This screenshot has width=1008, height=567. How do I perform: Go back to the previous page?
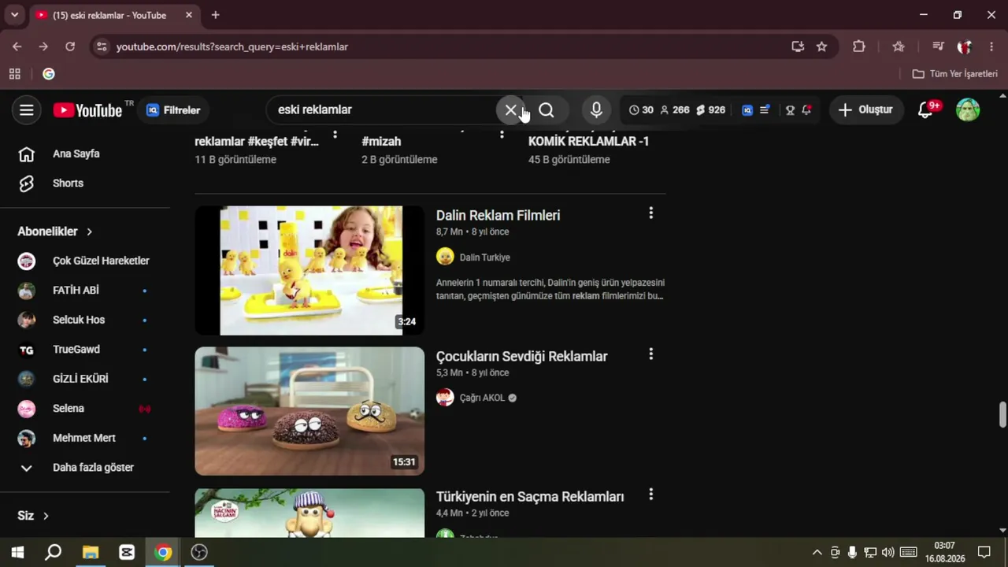coord(17,46)
